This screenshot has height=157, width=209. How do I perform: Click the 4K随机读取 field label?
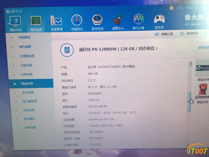coord(71,145)
